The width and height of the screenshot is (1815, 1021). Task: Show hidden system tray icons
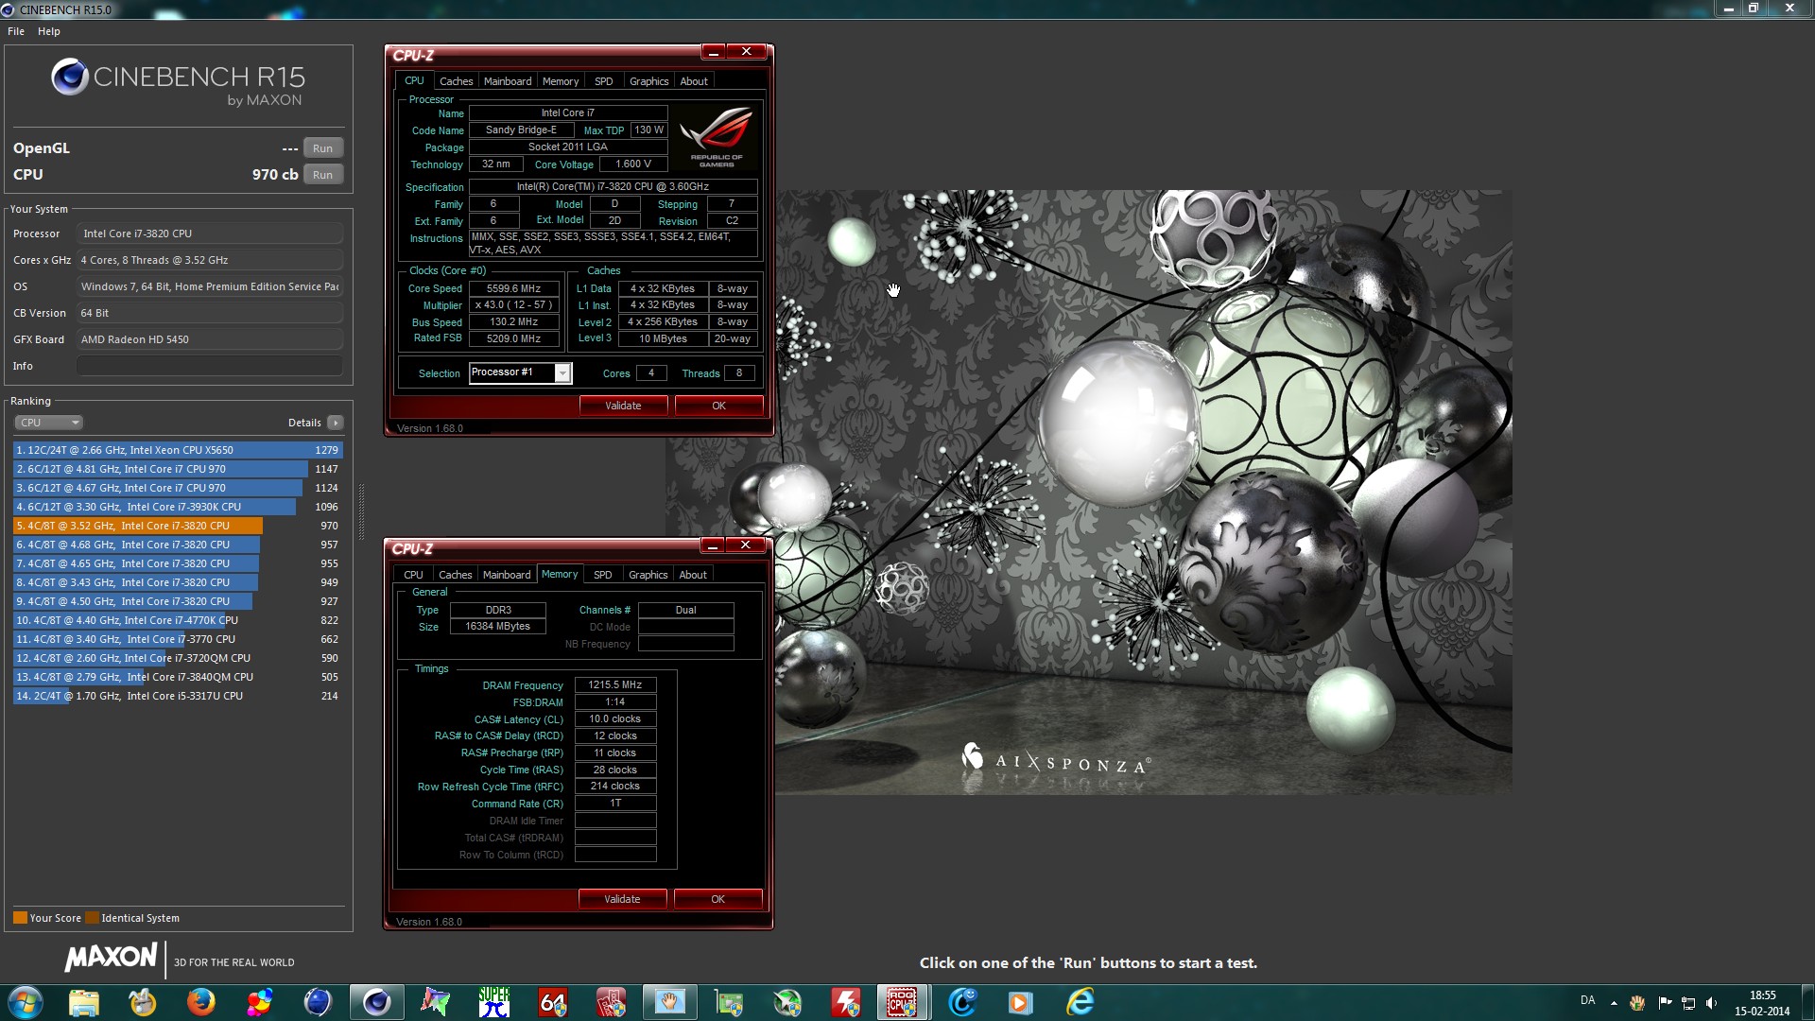click(x=1614, y=1003)
